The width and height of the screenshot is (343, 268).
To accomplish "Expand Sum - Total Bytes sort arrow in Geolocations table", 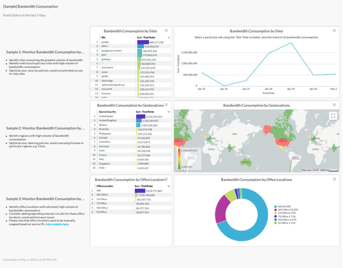I will pos(169,112).
